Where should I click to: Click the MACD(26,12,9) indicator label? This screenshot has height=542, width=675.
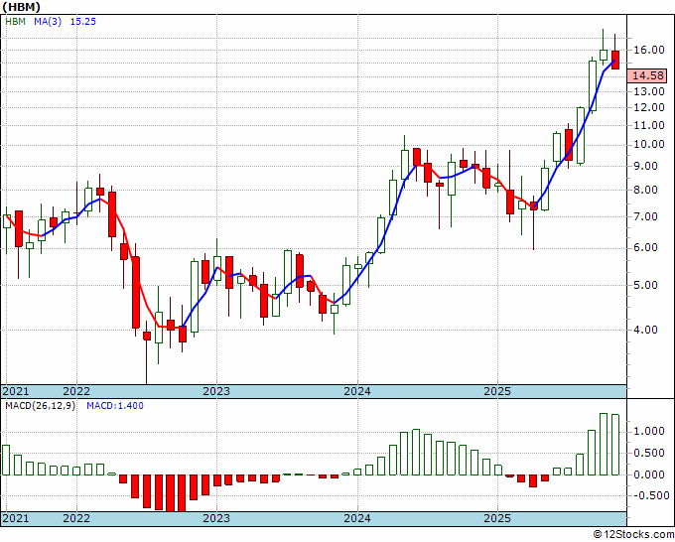40,406
